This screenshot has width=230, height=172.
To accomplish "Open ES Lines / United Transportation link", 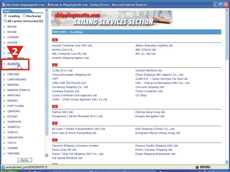I will [x=79, y=129].
